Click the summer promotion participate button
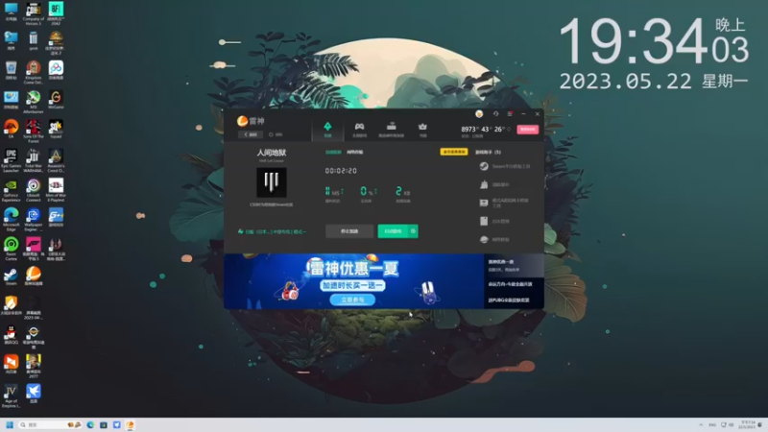Screen dimensions: 768x432 352,300
